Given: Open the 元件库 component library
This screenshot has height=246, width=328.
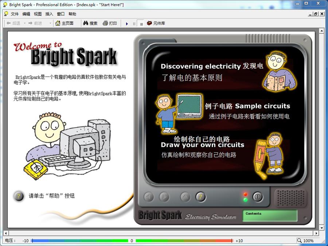Looking at the screenshot, I should coord(156,23).
